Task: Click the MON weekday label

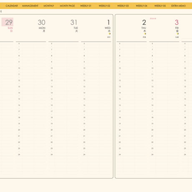Action: coord(42,28)
